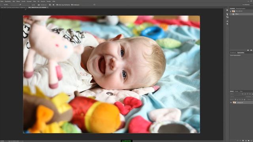
Task: Switch to the Protokoll panel tab
Action: point(232,9)
